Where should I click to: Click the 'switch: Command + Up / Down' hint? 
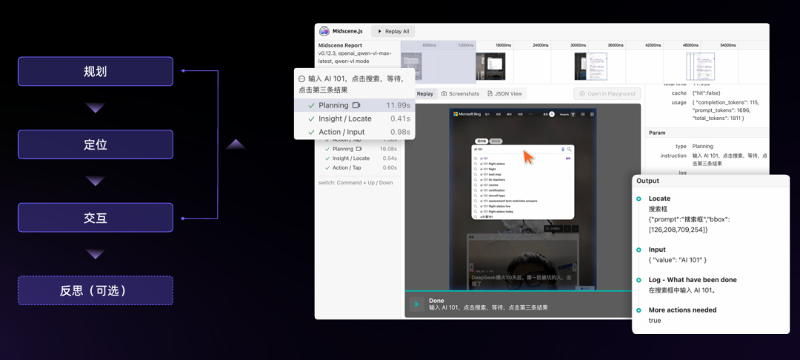pyautogui.click(x=355, y=182)
